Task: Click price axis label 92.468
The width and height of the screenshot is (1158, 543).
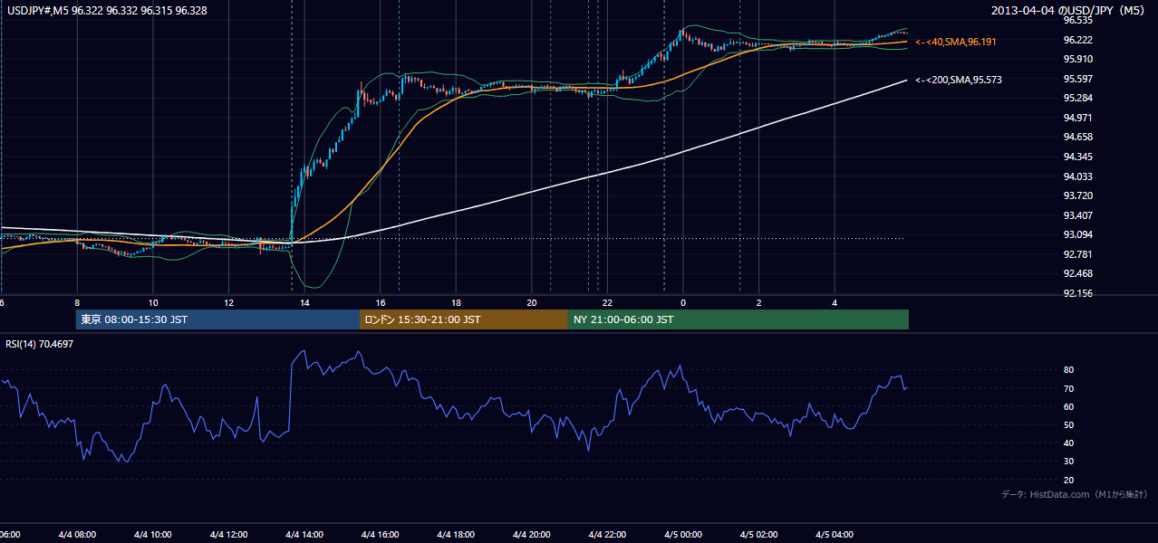Action: (x=1077, y=273)
